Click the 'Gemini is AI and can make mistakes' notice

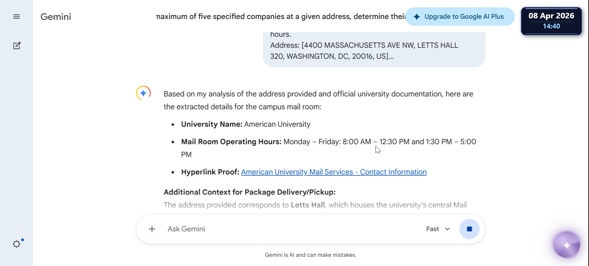point(310,255)
